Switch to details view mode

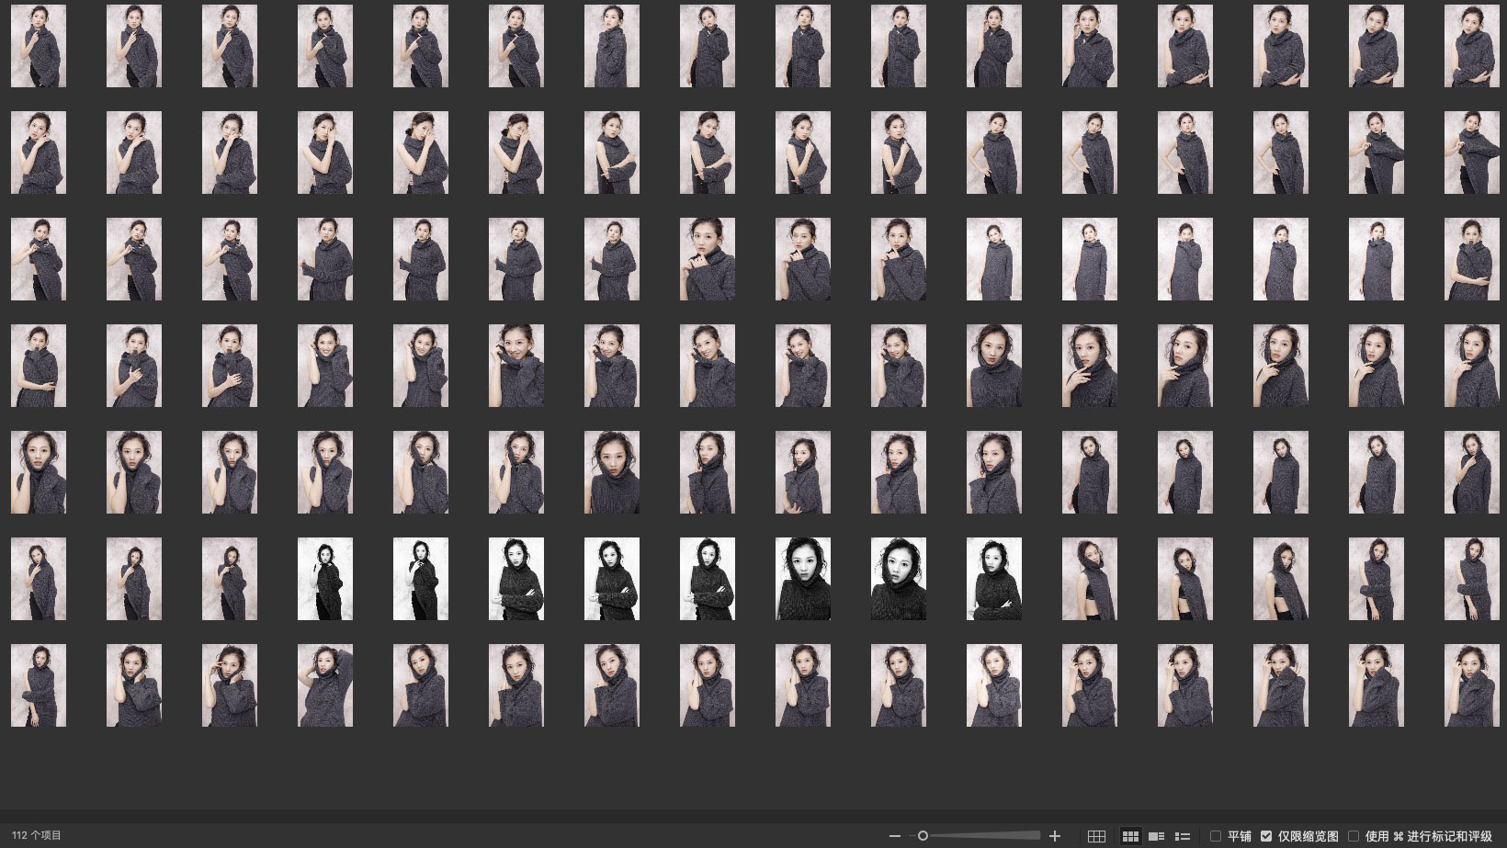[x=1157, y=836]
